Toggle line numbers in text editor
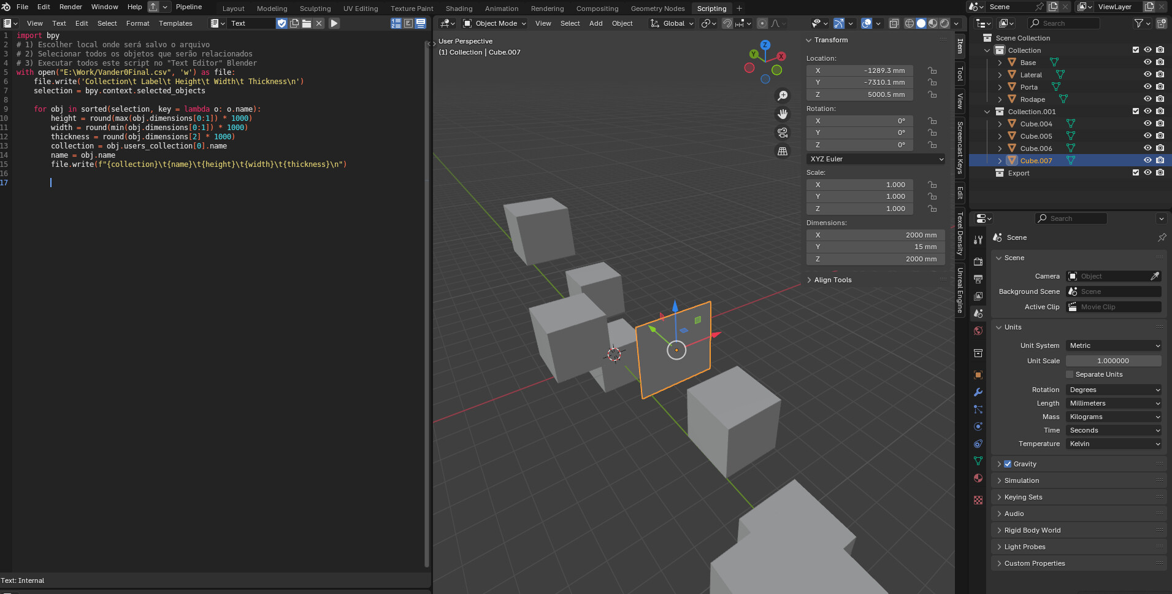 (x=396, y=23)
